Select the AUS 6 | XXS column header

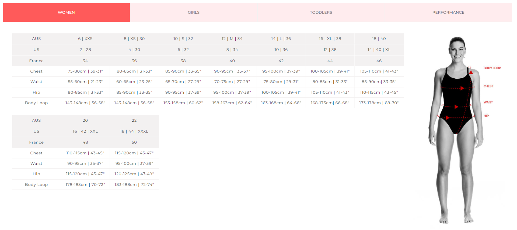click(85, 39)
